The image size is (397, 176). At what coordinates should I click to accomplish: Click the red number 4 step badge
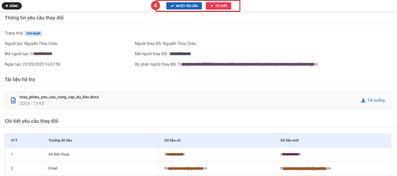[155, 5]
